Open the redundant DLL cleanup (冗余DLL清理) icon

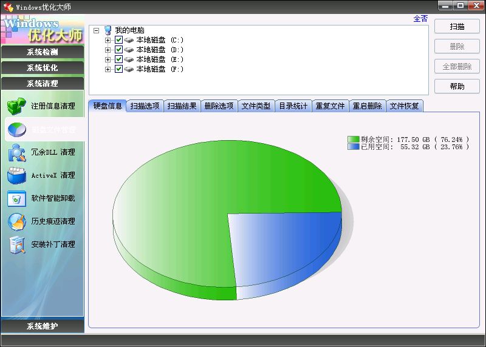[x=16, y=152]
